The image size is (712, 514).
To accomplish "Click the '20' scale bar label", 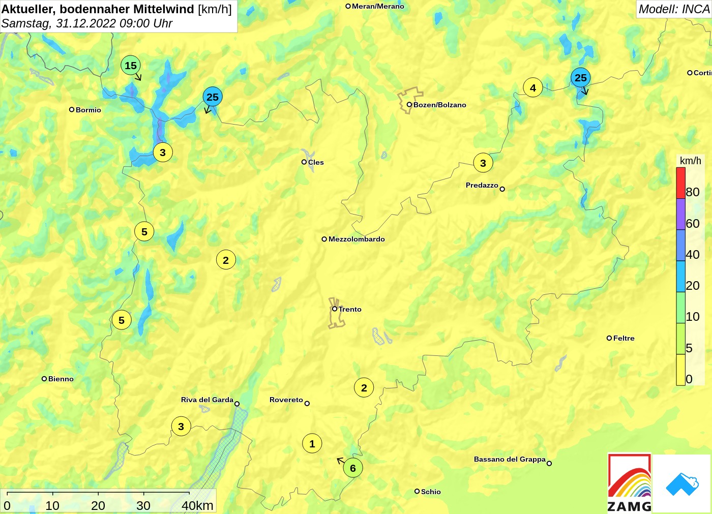I will click(x=98, y=505).
